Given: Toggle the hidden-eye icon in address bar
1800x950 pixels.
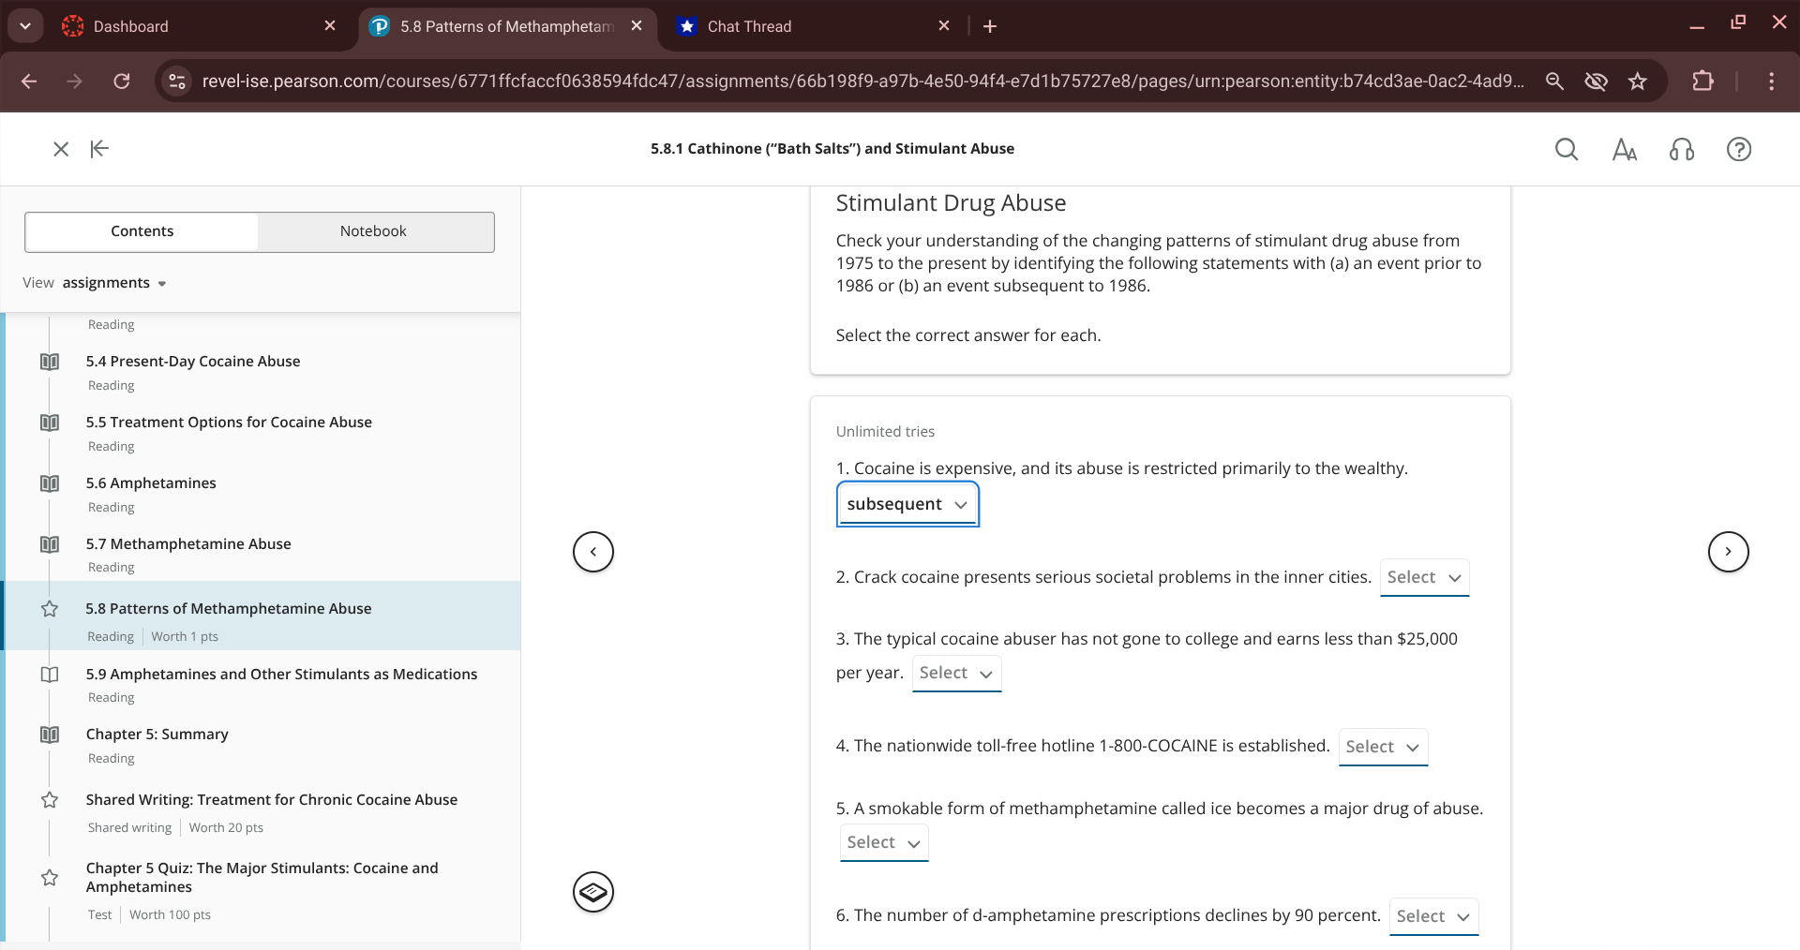Looking at the screenshot, I should point(1596,81).
